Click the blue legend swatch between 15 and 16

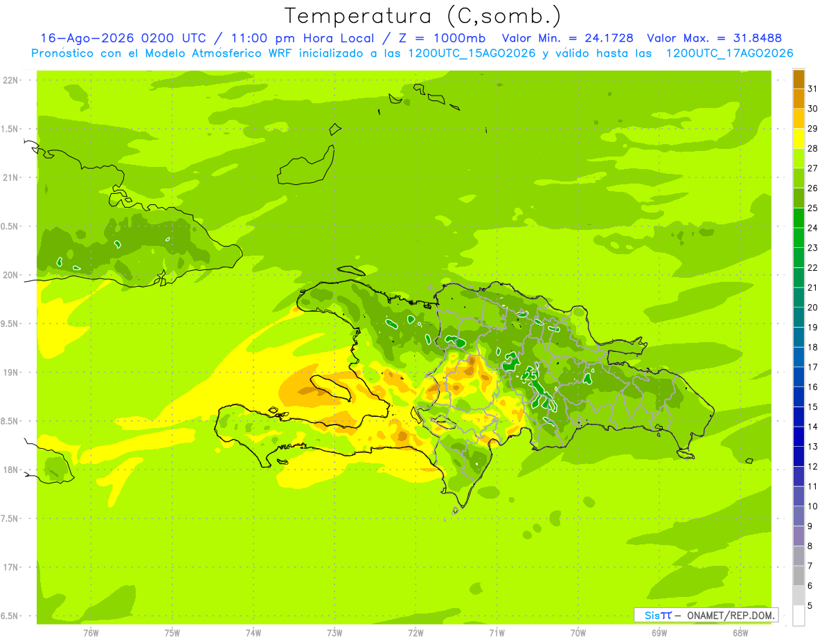[x=798, y=397]
